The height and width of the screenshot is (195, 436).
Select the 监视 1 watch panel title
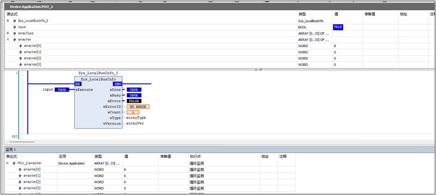coord(11,150)
